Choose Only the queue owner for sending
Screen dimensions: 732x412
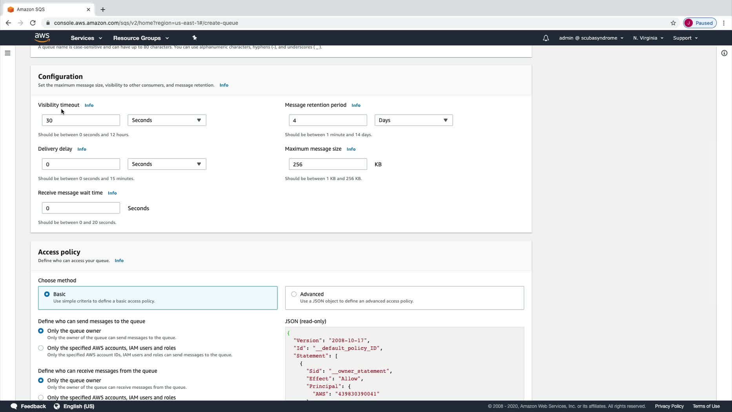point(41,331)
